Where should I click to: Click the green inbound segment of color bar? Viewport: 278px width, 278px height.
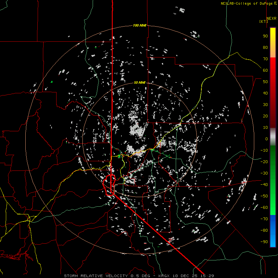coord(273,180)
